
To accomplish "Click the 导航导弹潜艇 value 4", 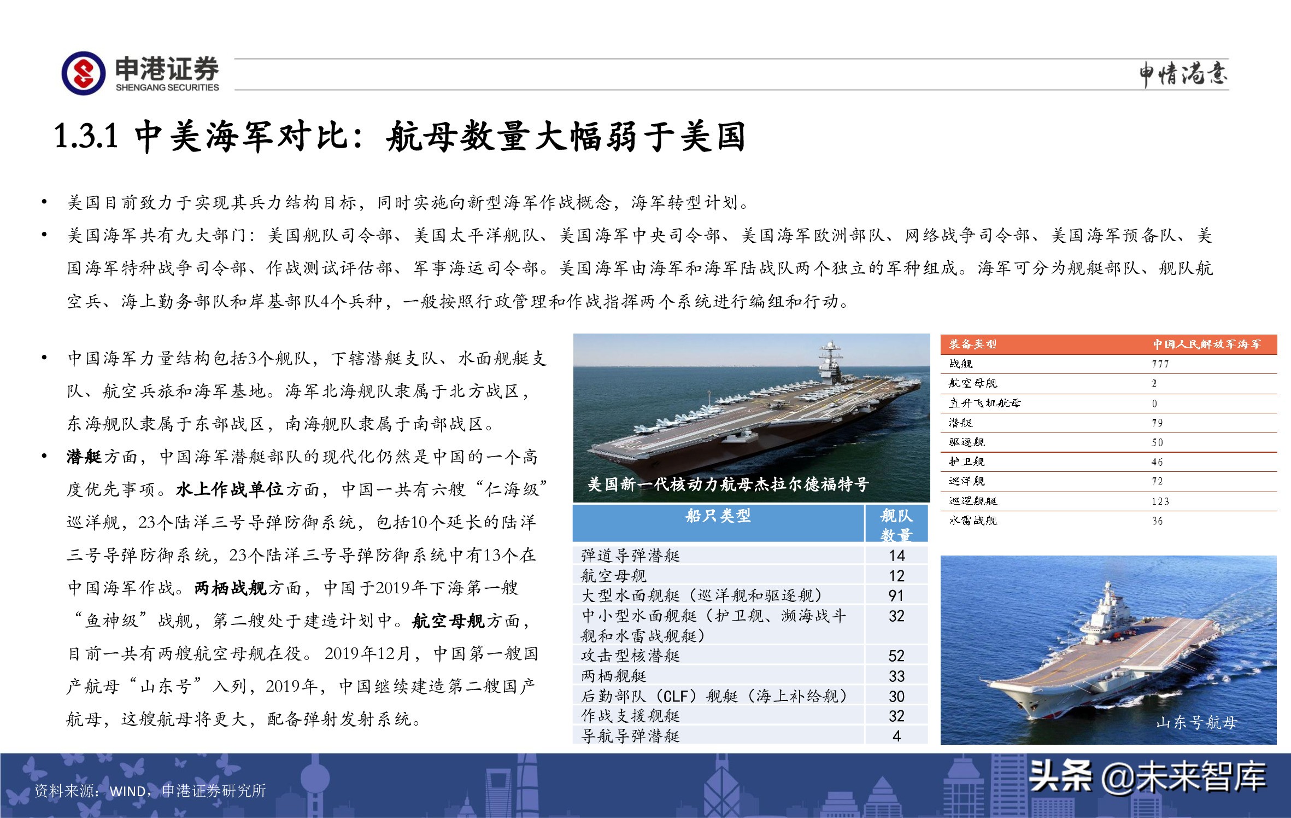I will 896,736.
